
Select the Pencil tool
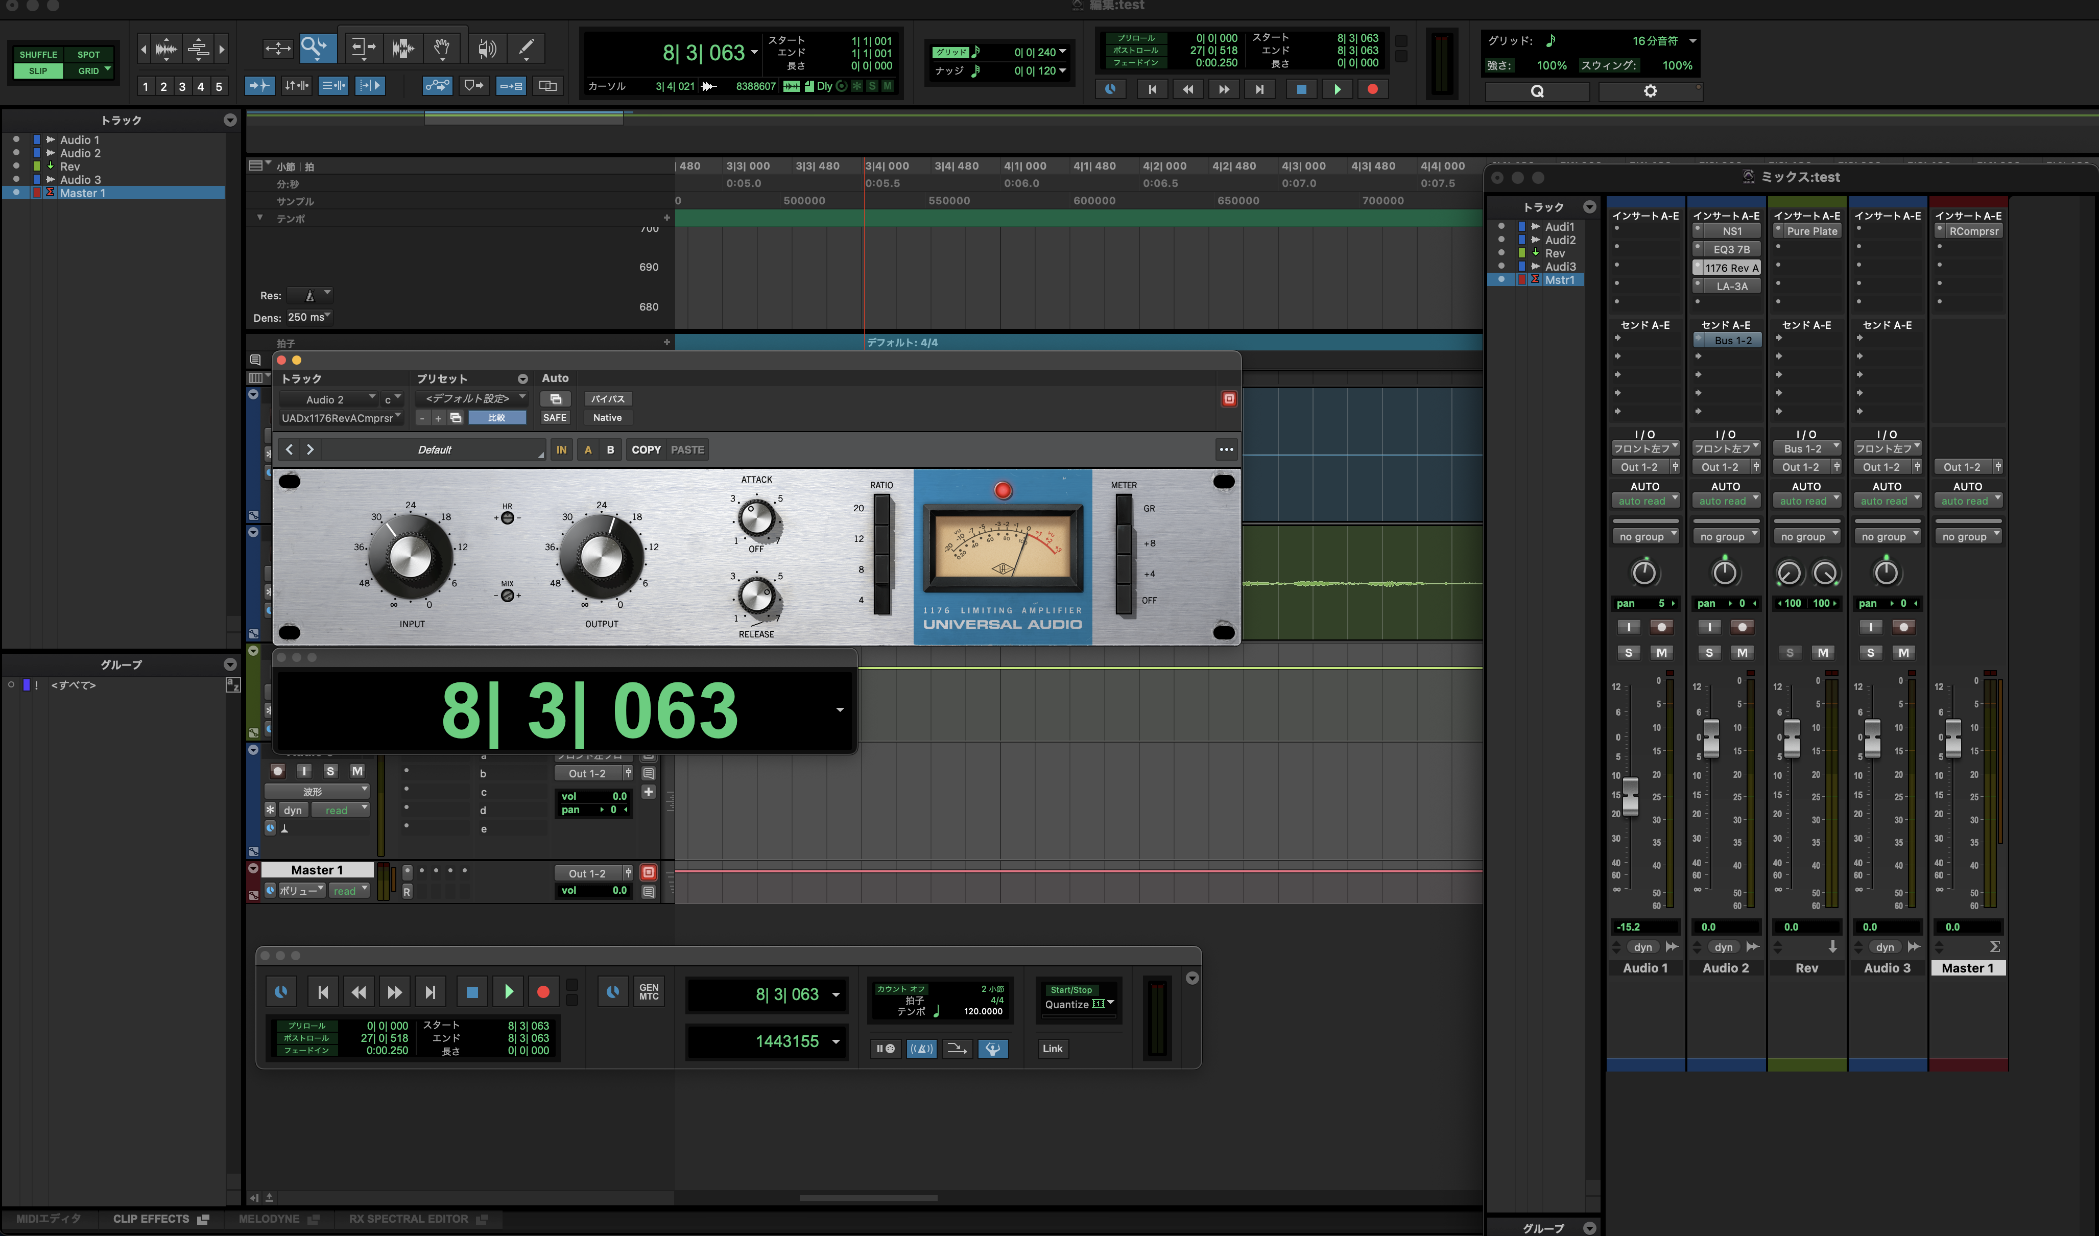pyautogui.click(x=527, y=49)
